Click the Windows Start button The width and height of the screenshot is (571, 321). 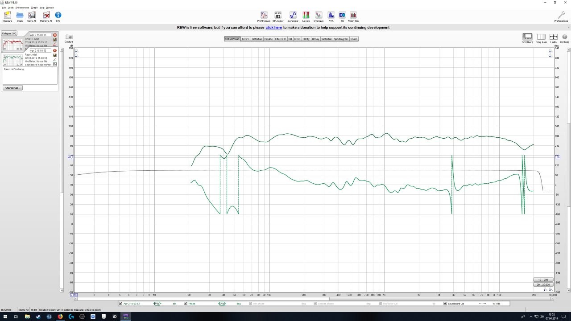pos(5,317)
